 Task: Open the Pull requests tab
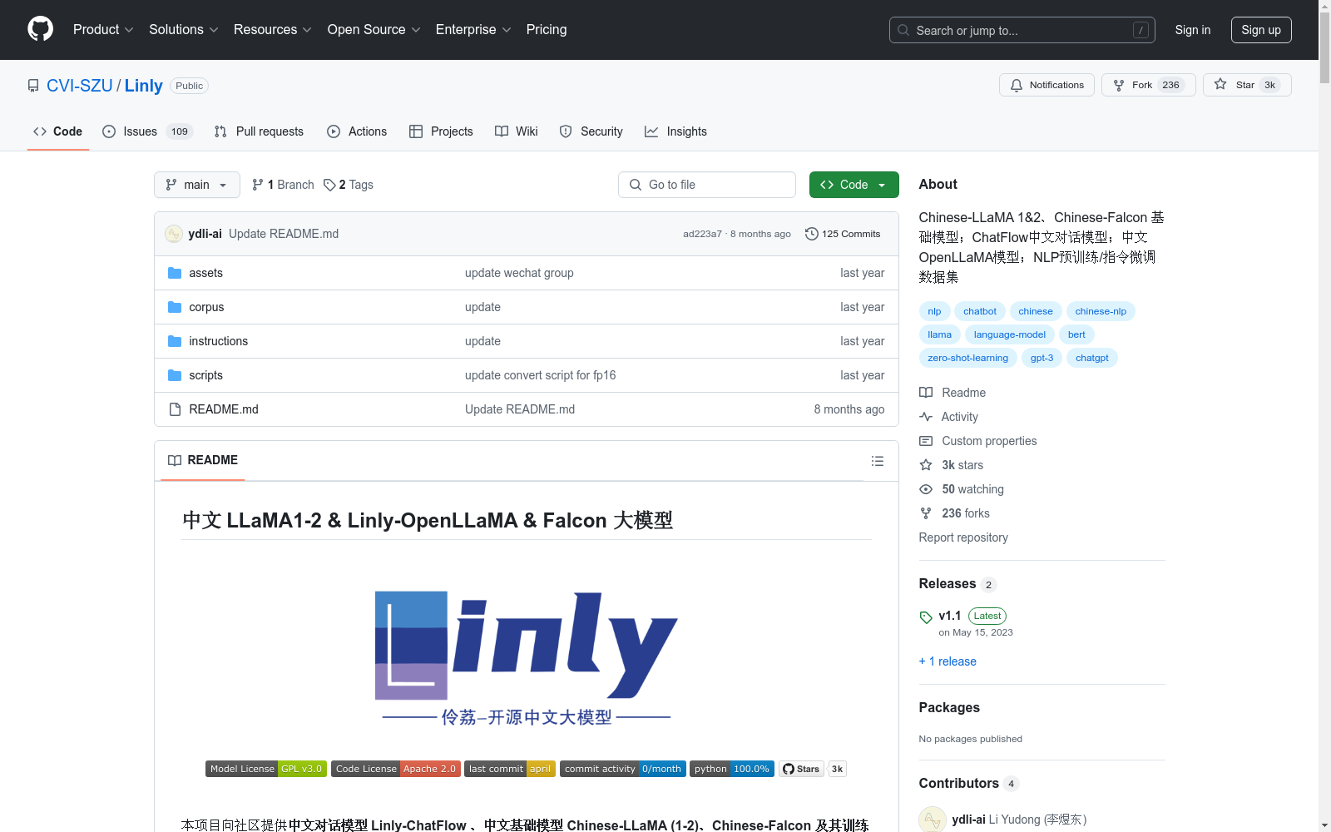[x=259, y=131]
